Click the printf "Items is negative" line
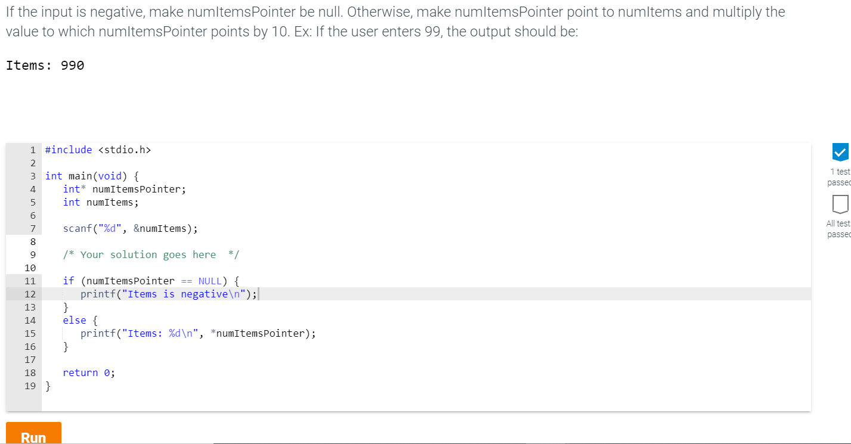This screenshot has width=851, height=444. [x=169, y=294]
